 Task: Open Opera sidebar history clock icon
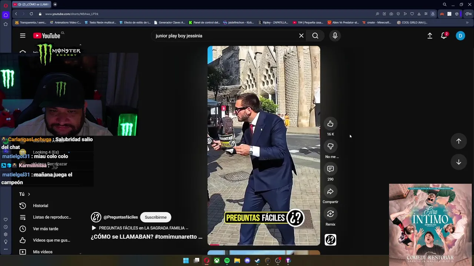(6, 227)
